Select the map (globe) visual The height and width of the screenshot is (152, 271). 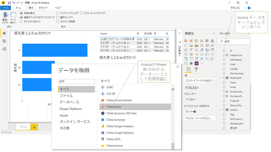tap(186, 54)
